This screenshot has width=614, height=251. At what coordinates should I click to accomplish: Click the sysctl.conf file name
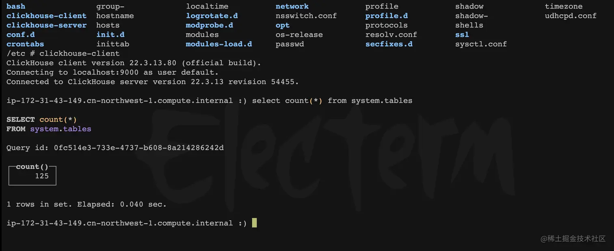click(x=481, y=44)
